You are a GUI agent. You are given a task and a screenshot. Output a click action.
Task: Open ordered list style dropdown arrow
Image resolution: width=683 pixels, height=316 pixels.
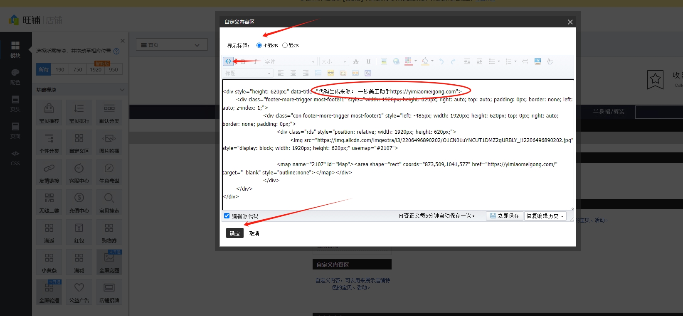(x=515, y=61)
